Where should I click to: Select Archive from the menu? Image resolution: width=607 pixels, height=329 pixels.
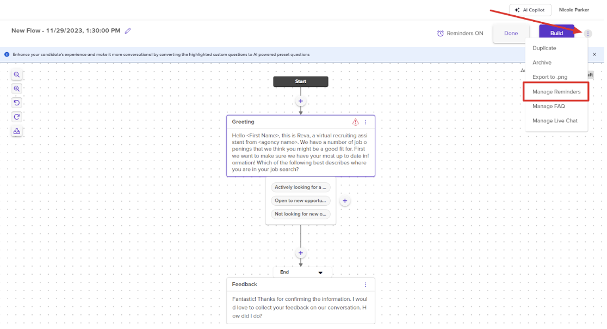[x=542, y=62]
